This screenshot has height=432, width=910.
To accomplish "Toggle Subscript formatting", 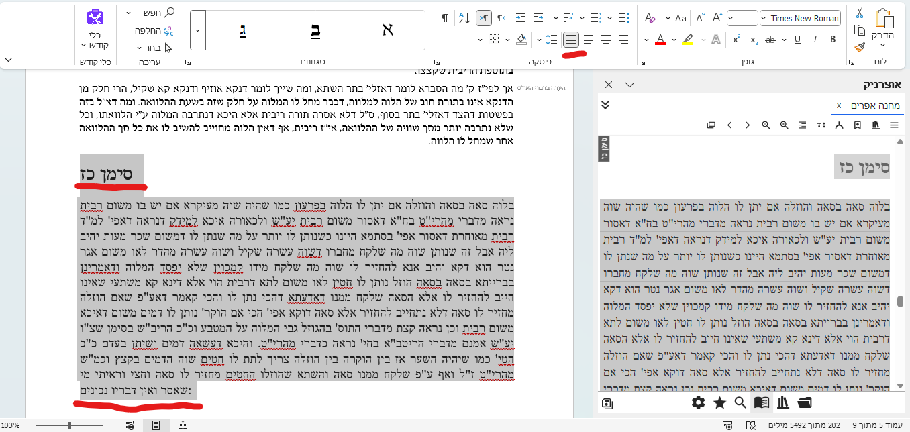I will [754, 40].
